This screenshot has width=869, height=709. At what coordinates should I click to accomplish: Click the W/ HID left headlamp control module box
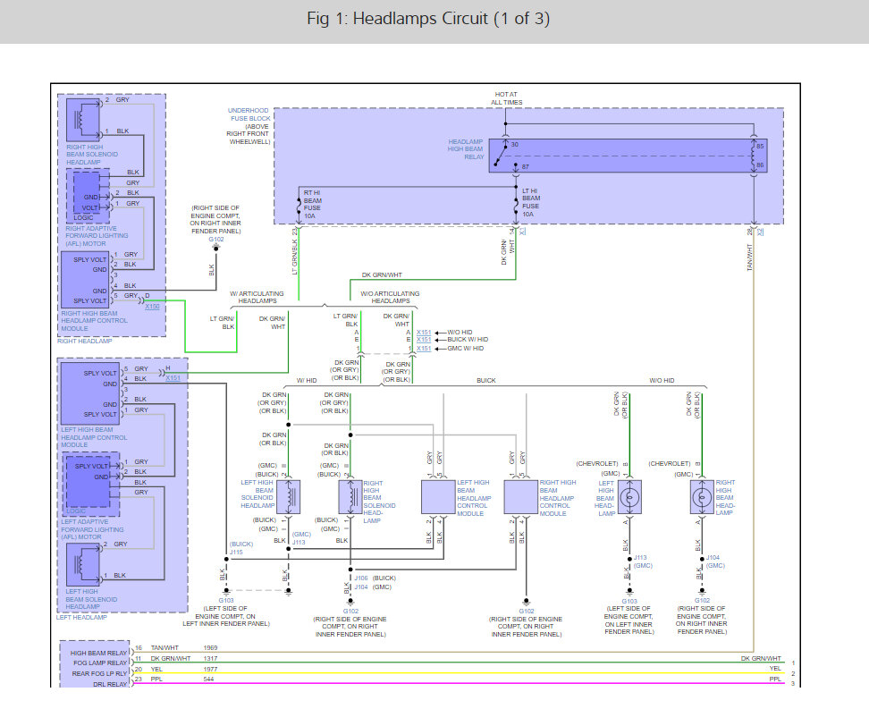click(438, 497)
